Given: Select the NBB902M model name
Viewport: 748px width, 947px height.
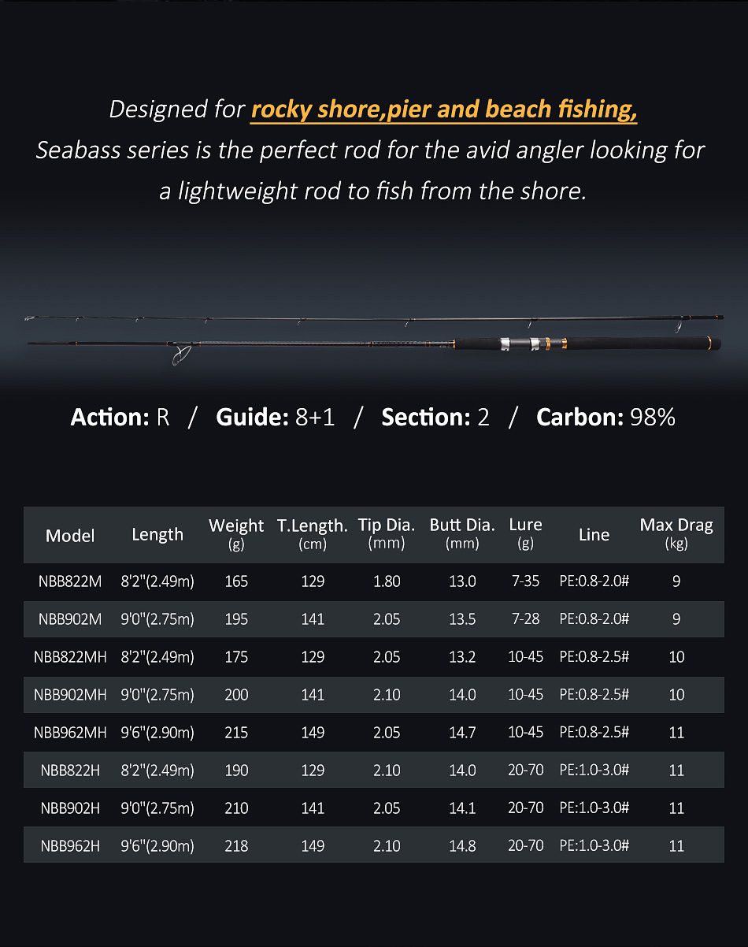Looking at the screenshot, I should tap(70, 619).
